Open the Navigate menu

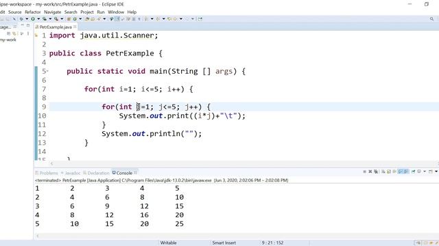[52, 12]
